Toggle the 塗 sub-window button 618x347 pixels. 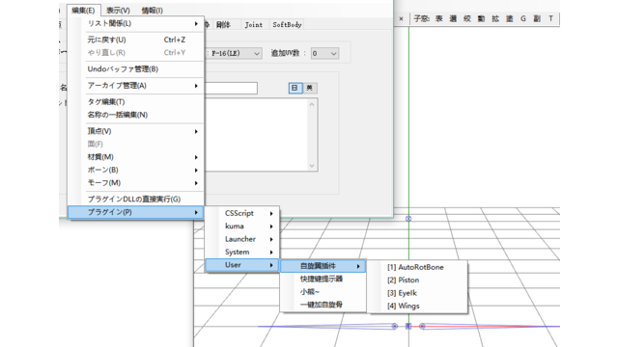[x=510, y=18]
